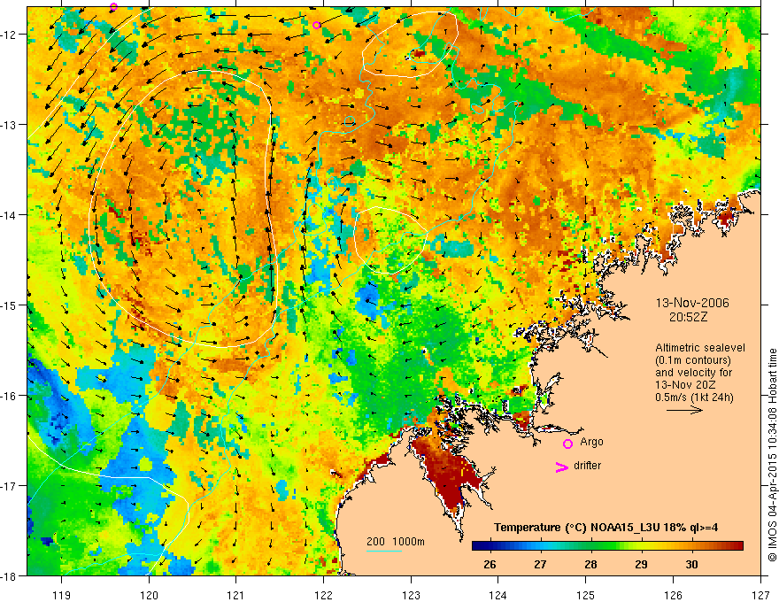Screen dimensions: 779x602
Task: Click the magenta Argo circle in legend
Action: click(567, 444)
